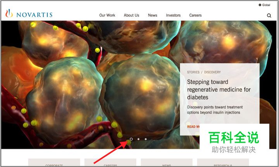Image resolution: width=279 pixels, height=167 pixels.
Task: Open the Investors menu
Action: point(173,15)
